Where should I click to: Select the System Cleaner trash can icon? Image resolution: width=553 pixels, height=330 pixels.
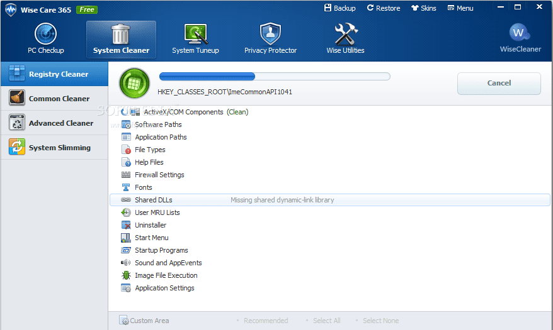click(121, 34)
